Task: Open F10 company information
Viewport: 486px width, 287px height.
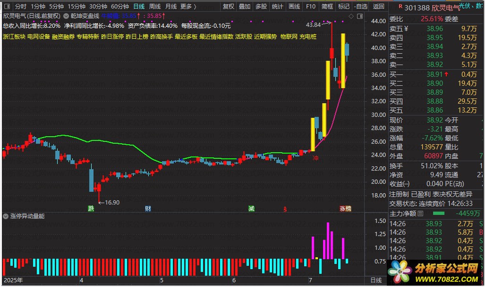Action: [311, 6]
